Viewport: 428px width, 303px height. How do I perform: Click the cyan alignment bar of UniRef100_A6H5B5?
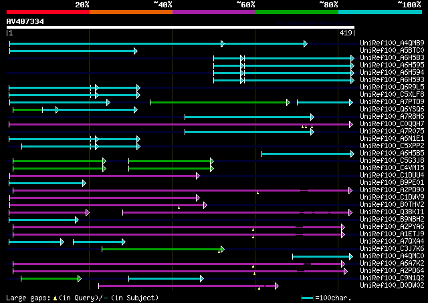pyautogui.click(x=308, y=154)
